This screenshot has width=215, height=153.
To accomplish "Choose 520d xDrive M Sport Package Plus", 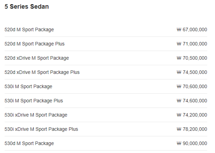I will 42,72.
